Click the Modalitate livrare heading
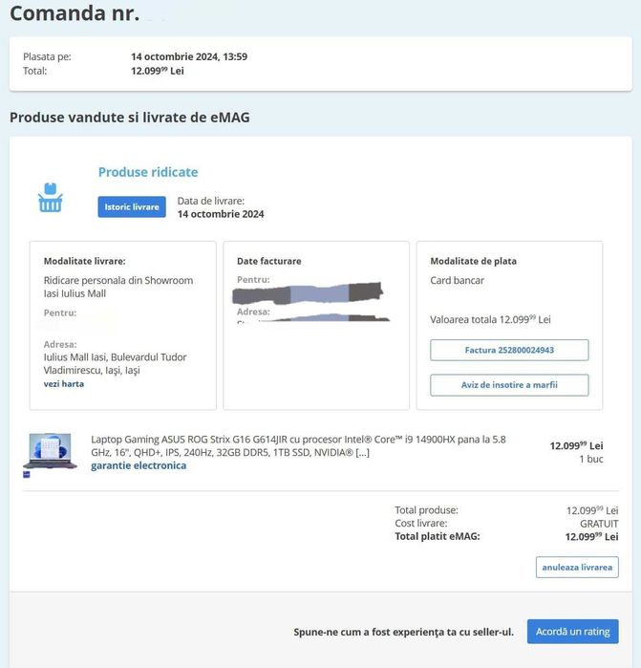Image resolution: width=641 pixels, height=668 pixels. coord(85,261)
